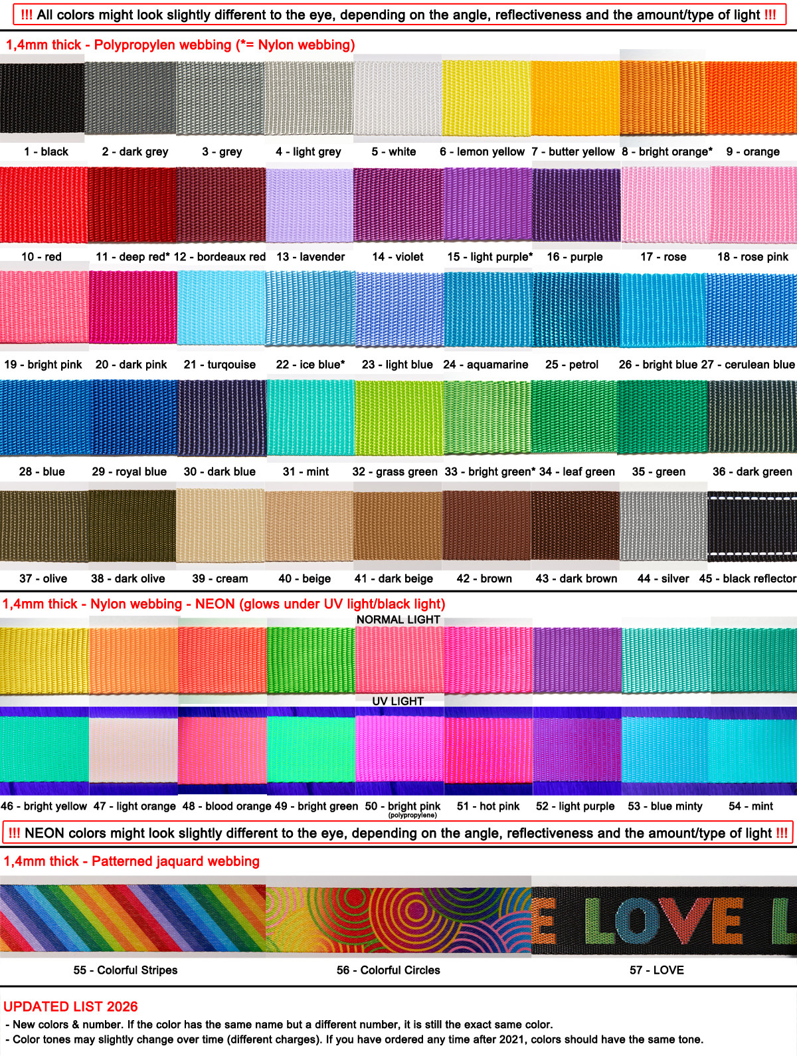Click the 37 - olive webbing swatch

coord(44,526)
